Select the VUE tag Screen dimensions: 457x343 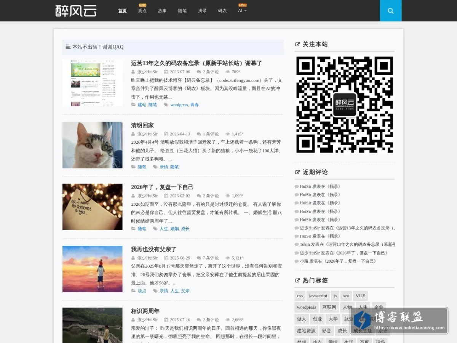[x=360, y=296]
